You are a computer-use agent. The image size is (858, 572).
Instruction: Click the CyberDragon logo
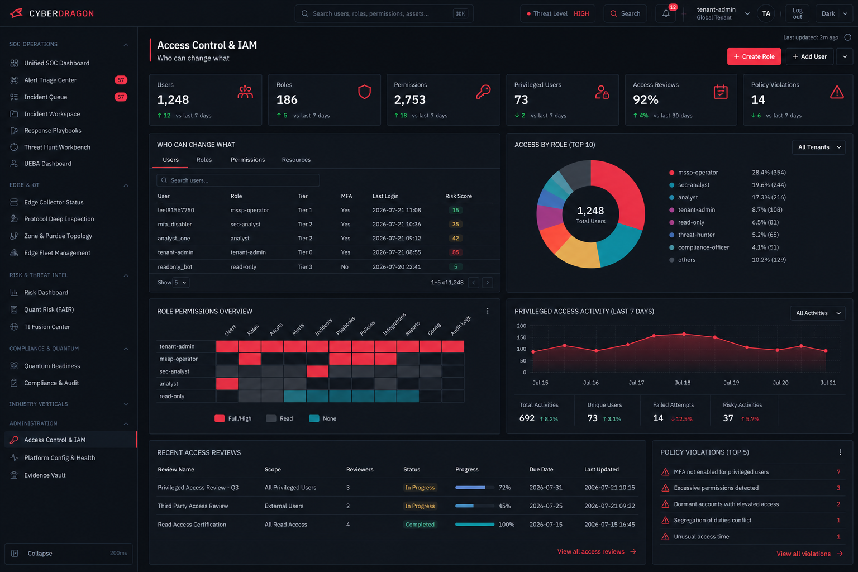point(53,13)
